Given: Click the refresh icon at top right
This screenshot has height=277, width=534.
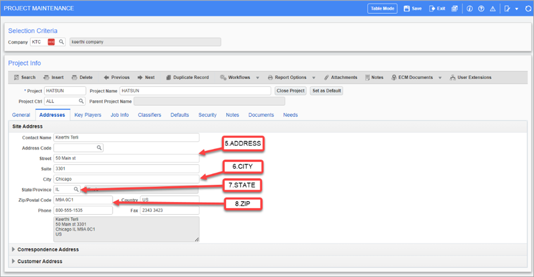Looking at the screenshot, I should [x=528, y=9].
